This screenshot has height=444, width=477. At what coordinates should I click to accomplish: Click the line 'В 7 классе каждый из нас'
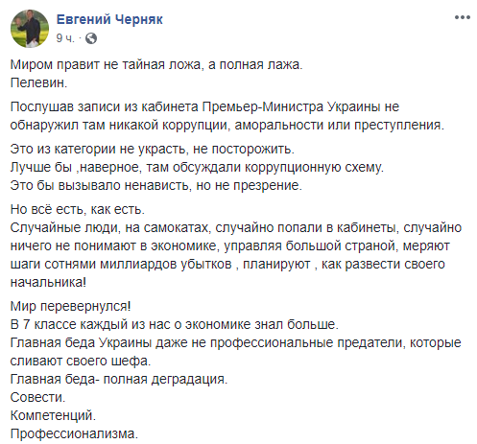175,325
